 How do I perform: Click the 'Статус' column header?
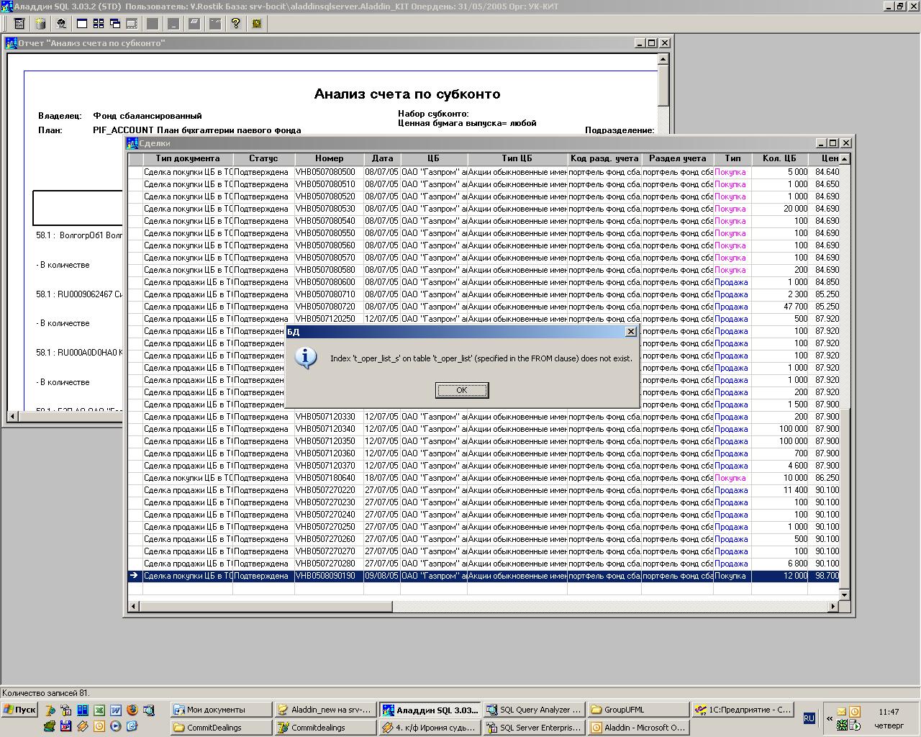(x=263, y=158)
